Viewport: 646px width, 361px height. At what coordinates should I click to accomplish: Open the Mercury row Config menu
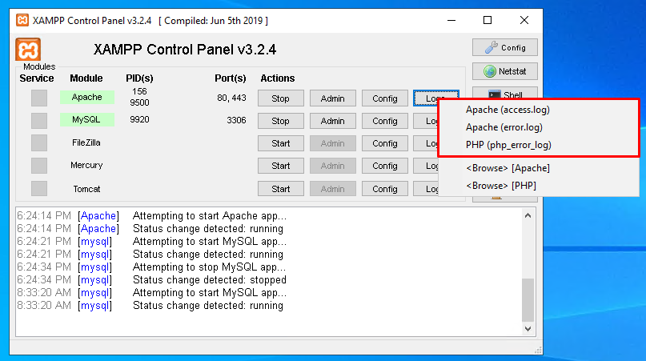point(385,166)
